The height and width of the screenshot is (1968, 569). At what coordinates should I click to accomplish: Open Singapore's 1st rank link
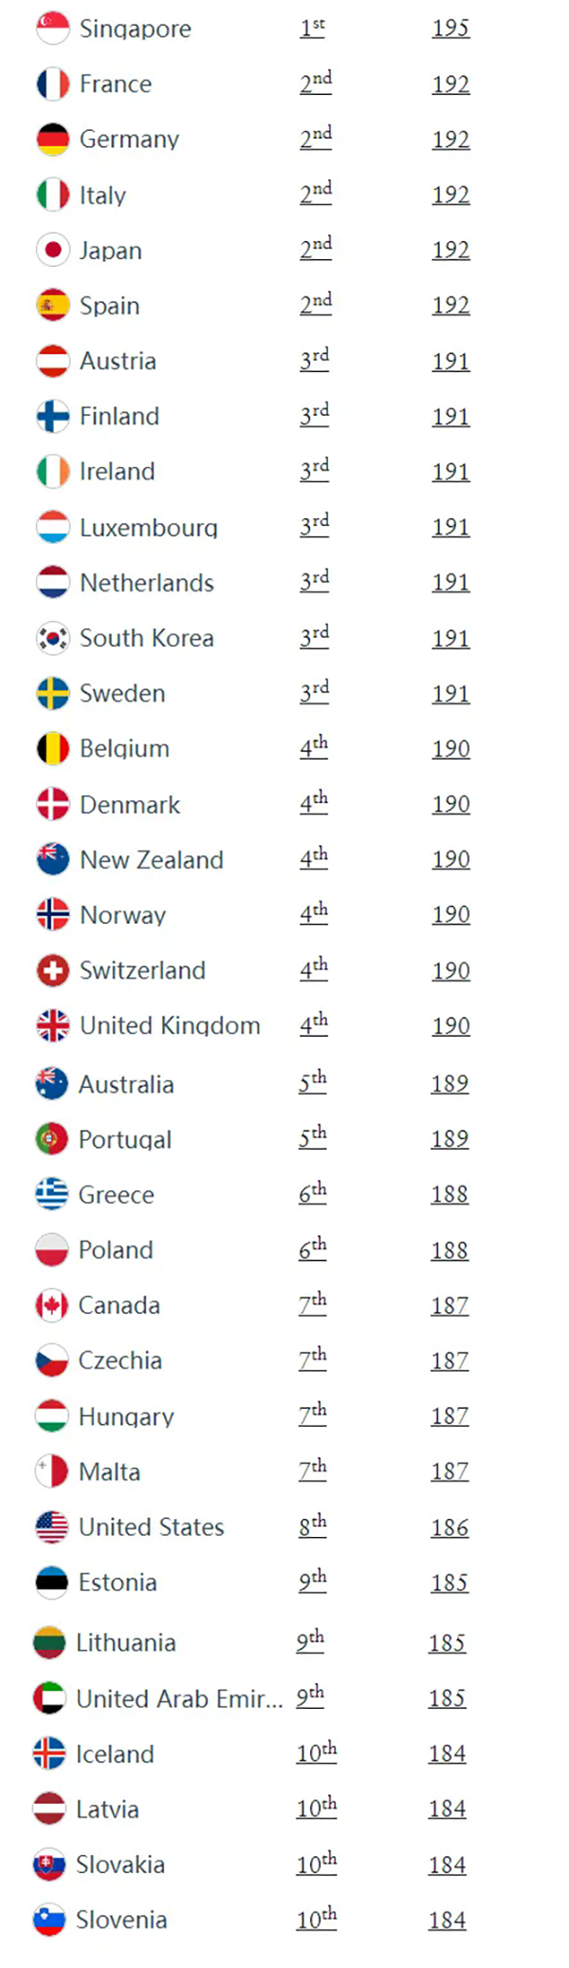pos(313,28)
